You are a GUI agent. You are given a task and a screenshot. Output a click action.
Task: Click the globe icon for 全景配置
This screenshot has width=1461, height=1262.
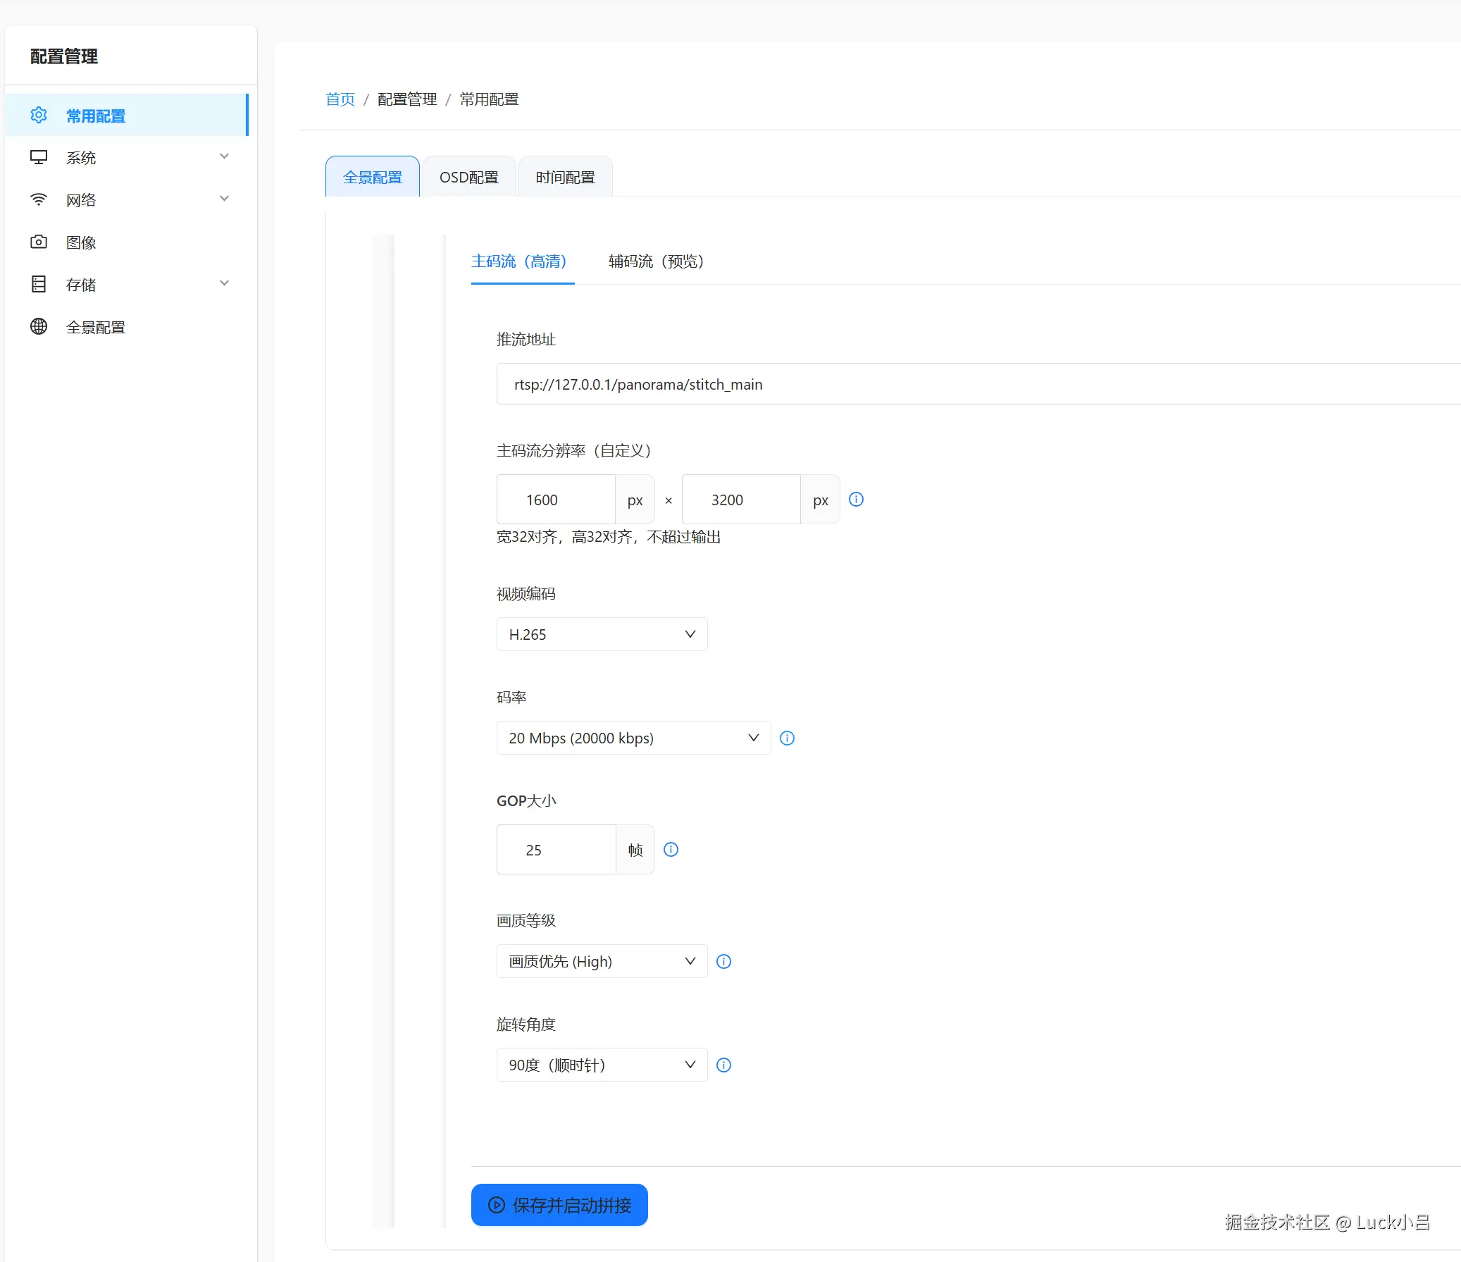(39, 327)
